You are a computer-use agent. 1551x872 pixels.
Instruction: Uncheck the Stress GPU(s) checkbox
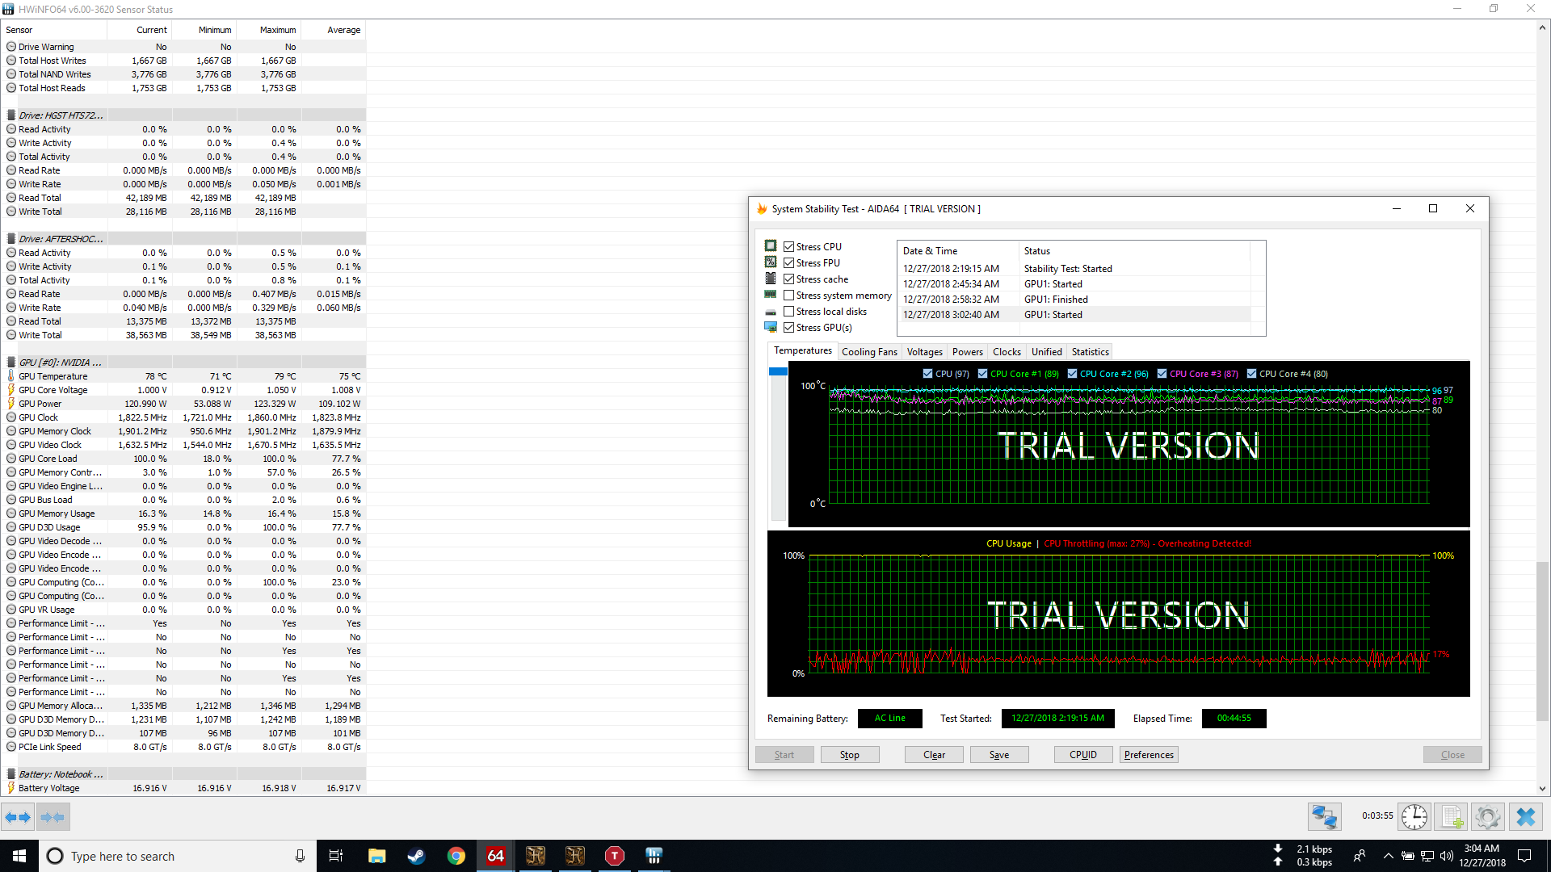click(788, 328)
